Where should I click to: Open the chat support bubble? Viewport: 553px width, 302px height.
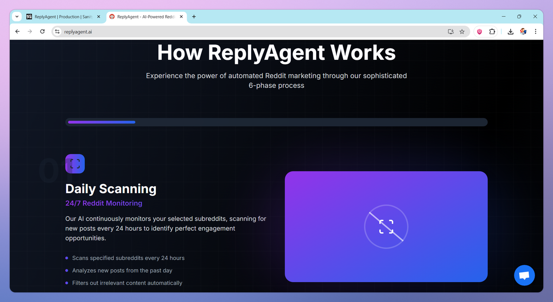tap(524, 276)
